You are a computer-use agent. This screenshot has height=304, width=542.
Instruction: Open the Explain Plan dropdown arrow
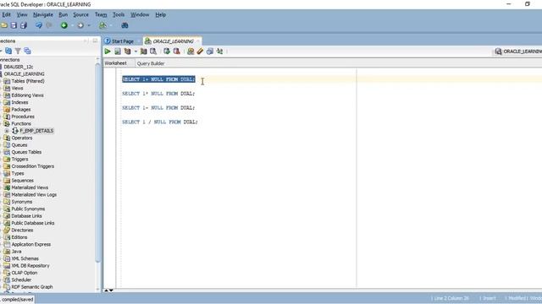pyautogui.click(x=135, y=52)
